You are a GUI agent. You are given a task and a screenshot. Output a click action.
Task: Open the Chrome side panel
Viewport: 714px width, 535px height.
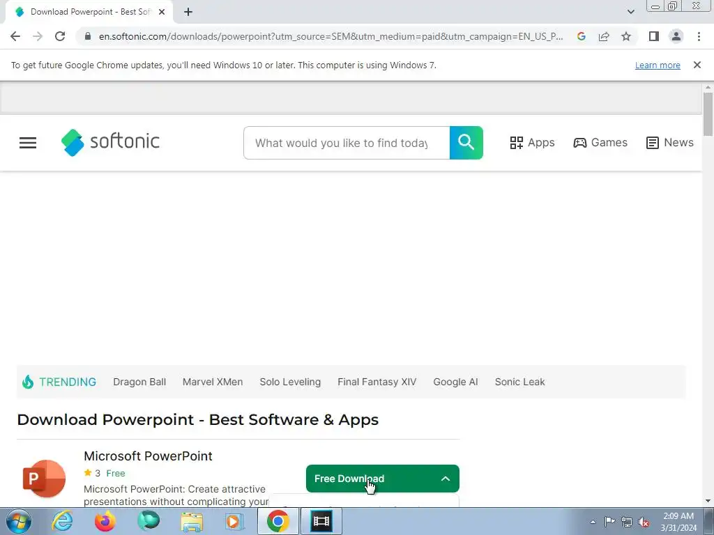(653, 36)
